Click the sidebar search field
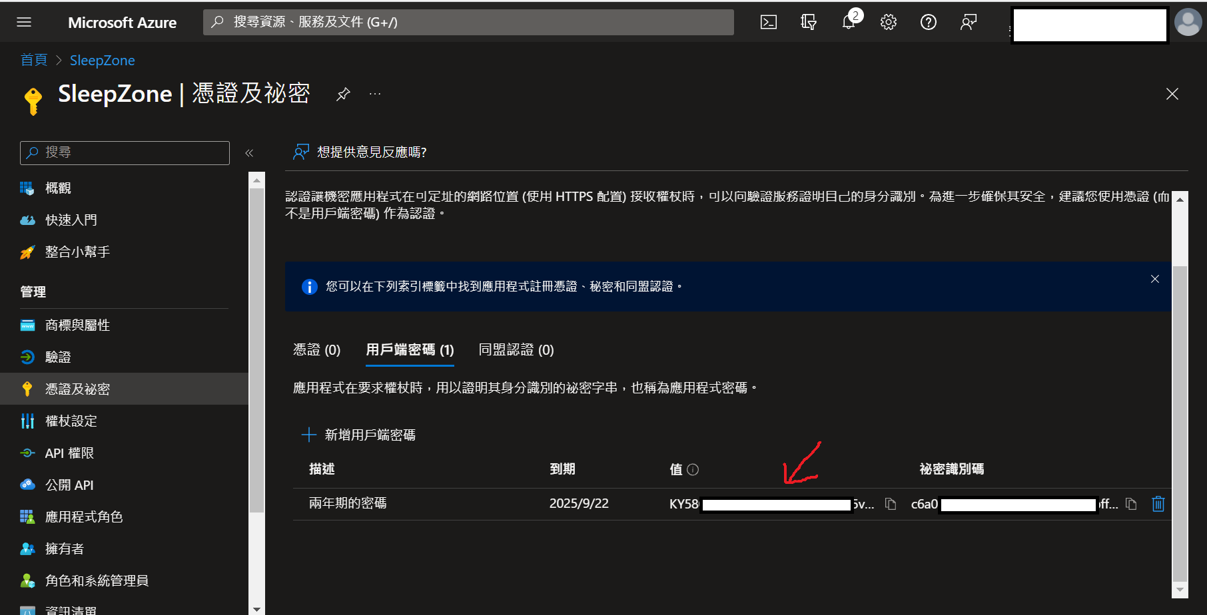This screenshot has width=1207, height=615. [x=125, y=152]
